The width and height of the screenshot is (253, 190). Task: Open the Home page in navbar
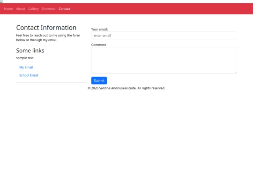tap(8, 9)
